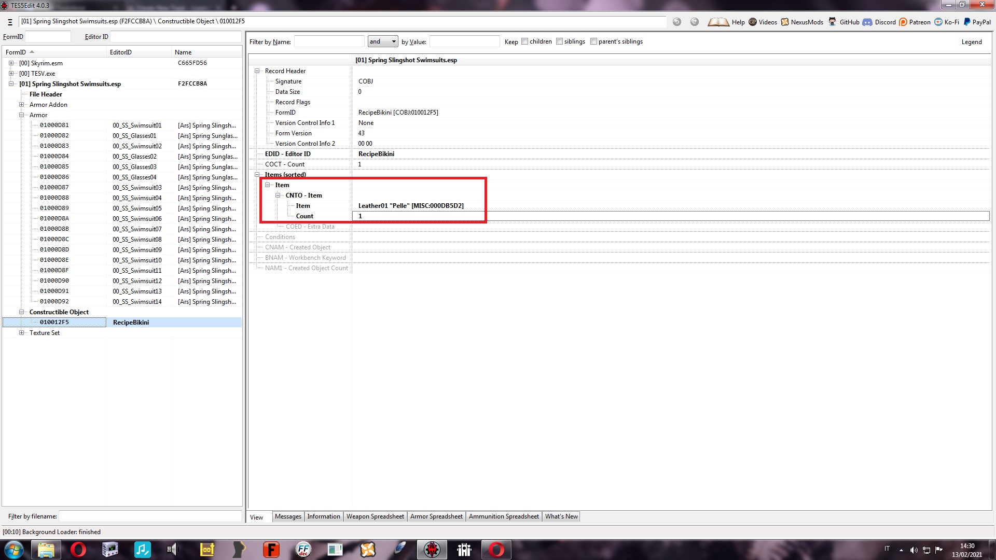Image resolution: width=996 pixels, height=560 pixels.
Task: Open the red F app in taskbar
Action: tap(271, 550)
